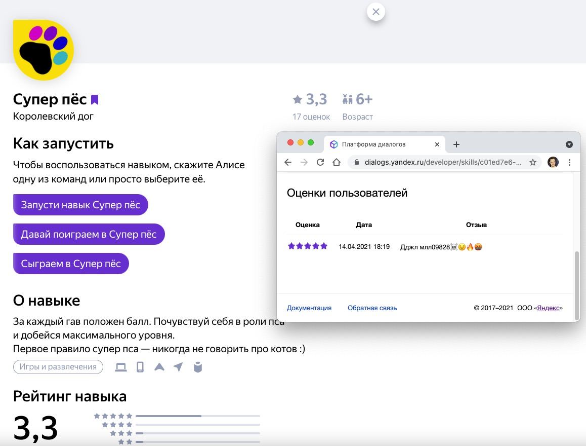Viewport: 586px width, 446px height.
Task: Click the laptop device icon
Action: tap(121, 367)
